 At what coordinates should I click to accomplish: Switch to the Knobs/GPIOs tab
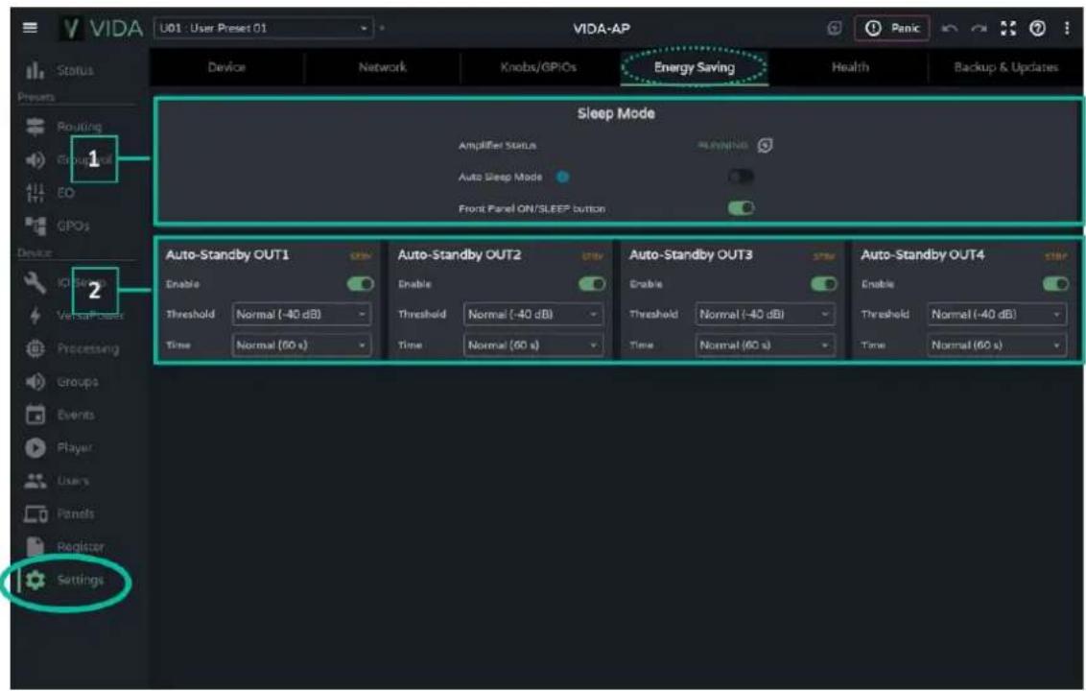[538, 67]
